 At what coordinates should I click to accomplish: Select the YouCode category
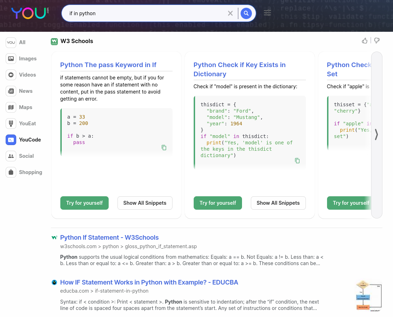pos(23,140)
